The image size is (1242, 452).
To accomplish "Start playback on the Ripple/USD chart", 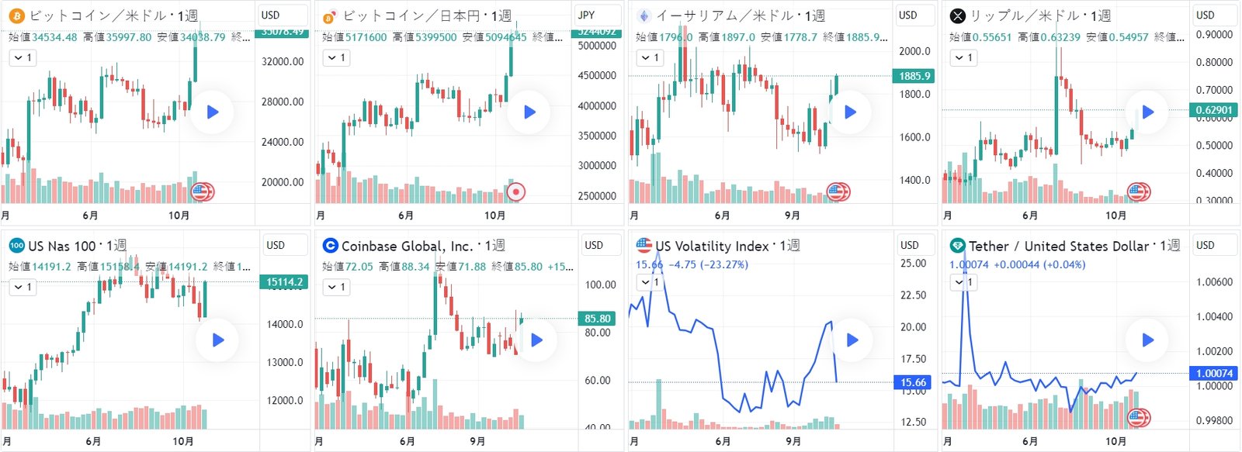I will 1147,112.
